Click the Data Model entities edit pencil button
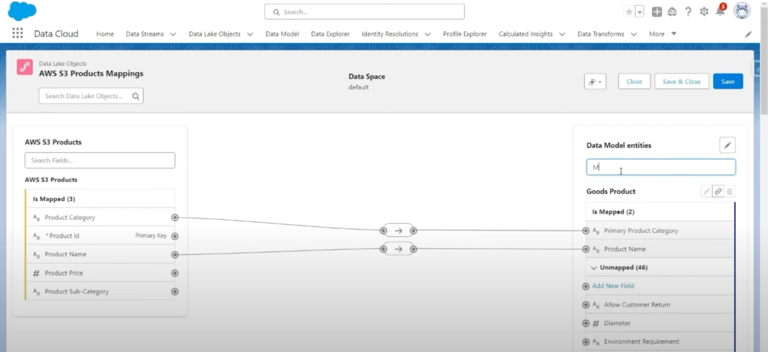The image size is (768, 352). [x=727, y=145]
